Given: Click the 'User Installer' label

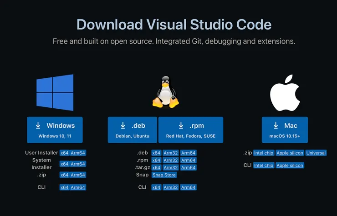Looking at the screenshot, I should pyautogui.click(x=41, y=153).
